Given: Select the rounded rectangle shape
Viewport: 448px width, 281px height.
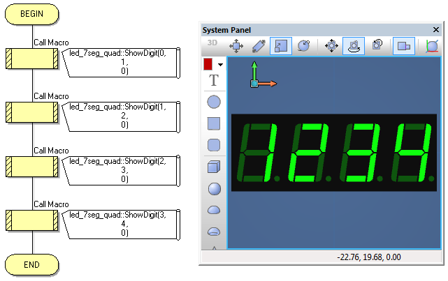Looking at the screenshot, I should point(214,145).
